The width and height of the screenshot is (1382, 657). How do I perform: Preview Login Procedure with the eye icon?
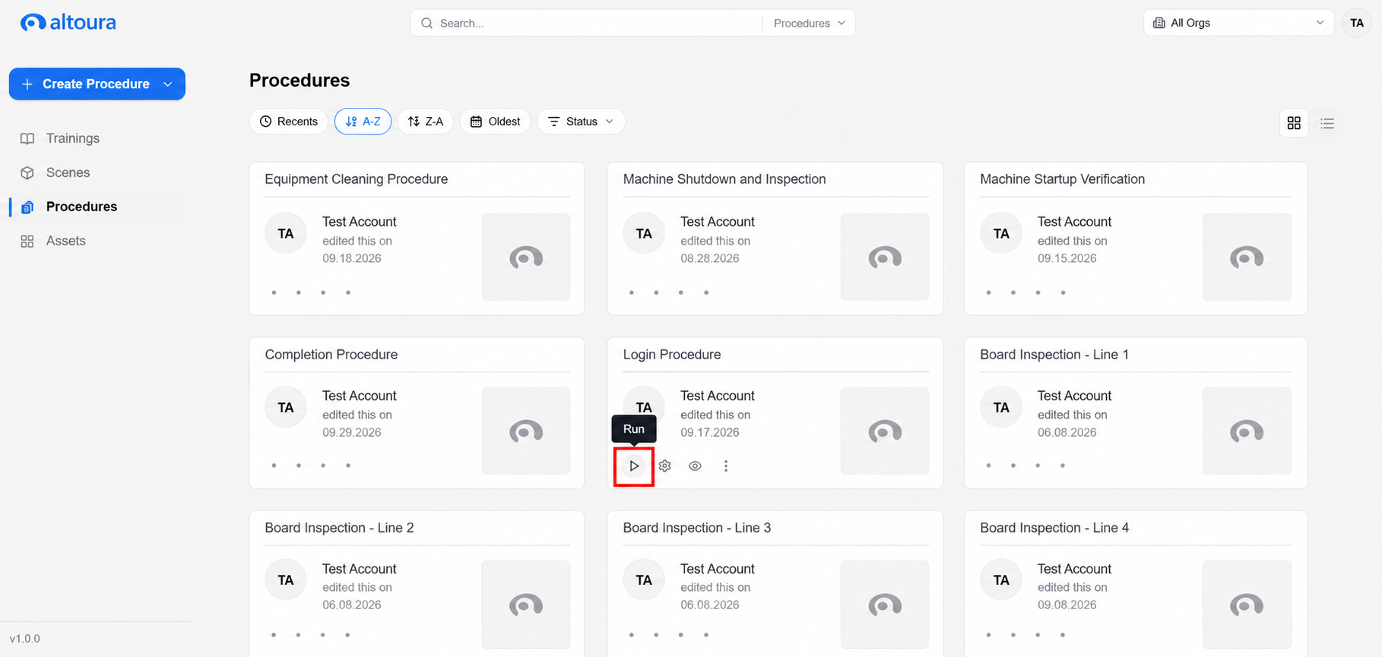pos(695,466)
